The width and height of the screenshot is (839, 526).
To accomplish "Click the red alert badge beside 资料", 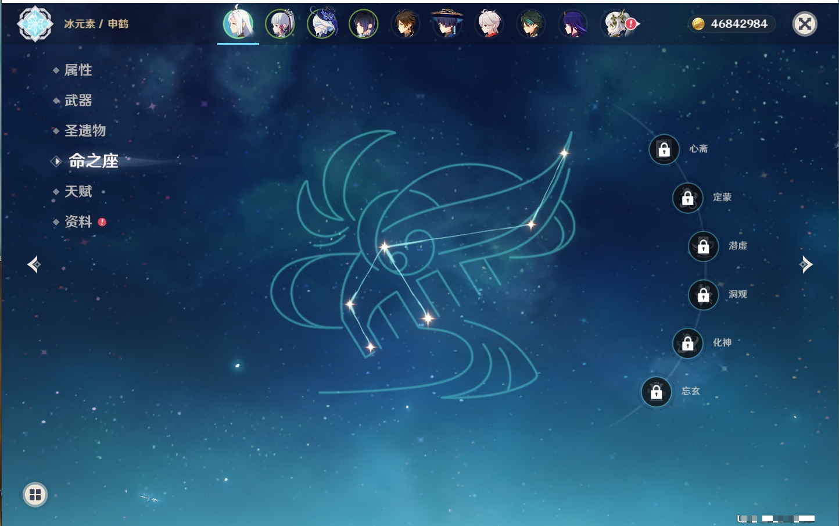I will coord(102,222).
